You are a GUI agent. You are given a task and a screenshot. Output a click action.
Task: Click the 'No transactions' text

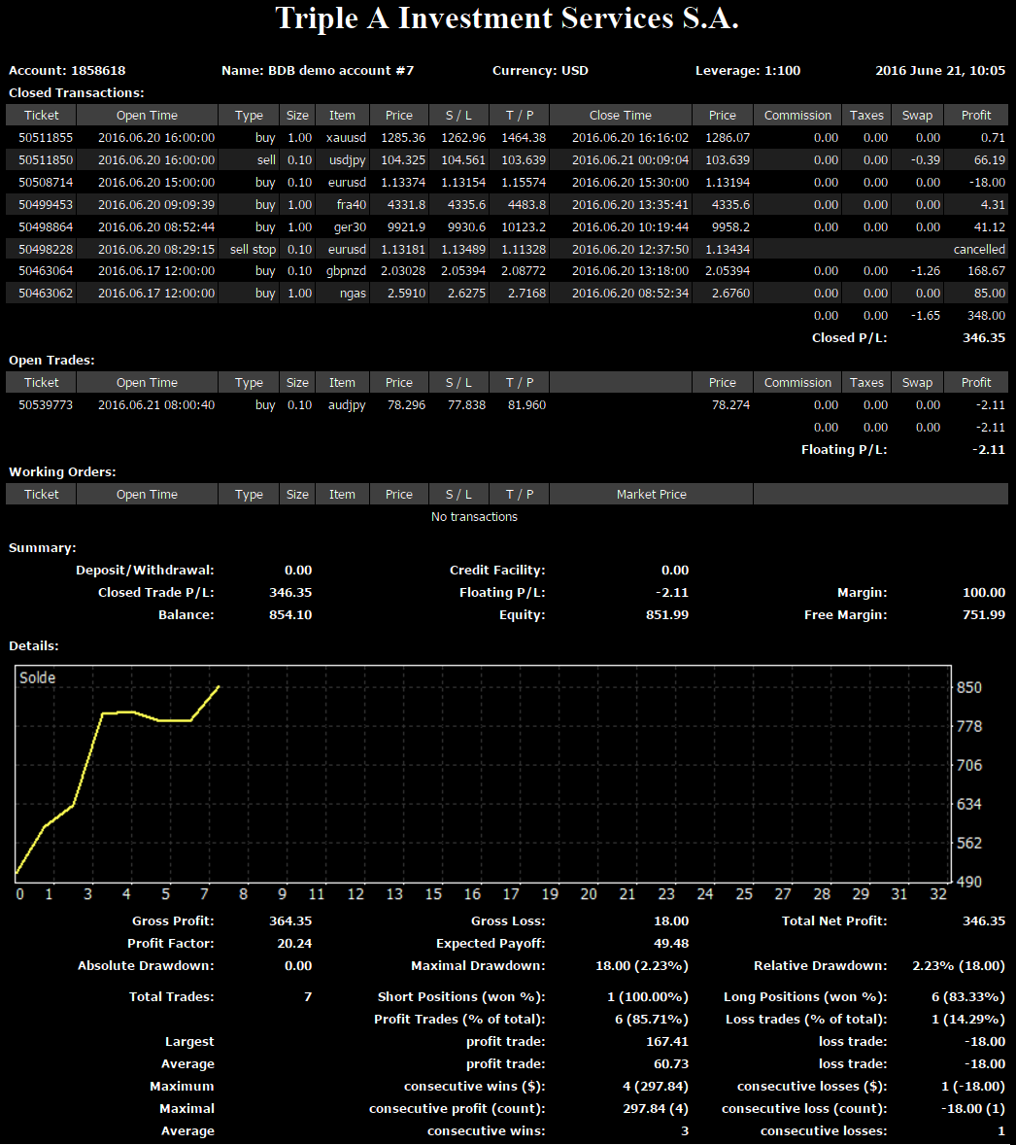[474, 516]
